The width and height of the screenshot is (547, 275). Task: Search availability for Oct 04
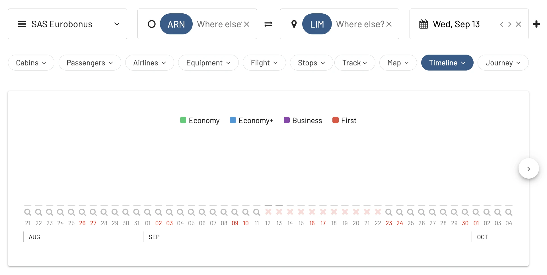point(509,212)
